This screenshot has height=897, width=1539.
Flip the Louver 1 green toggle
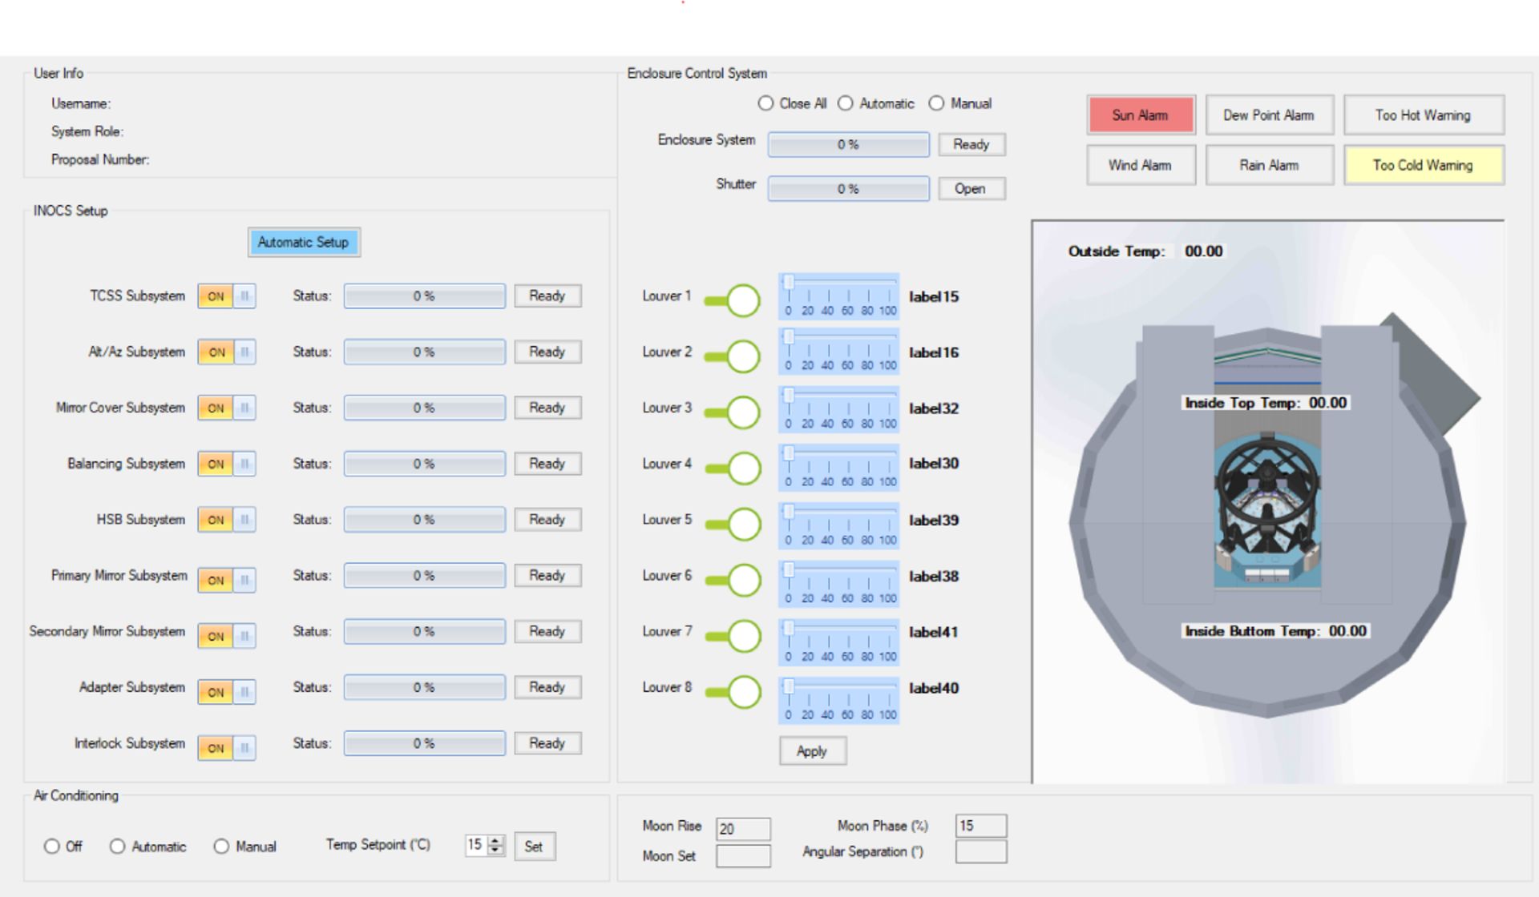[x=733, y=301]
